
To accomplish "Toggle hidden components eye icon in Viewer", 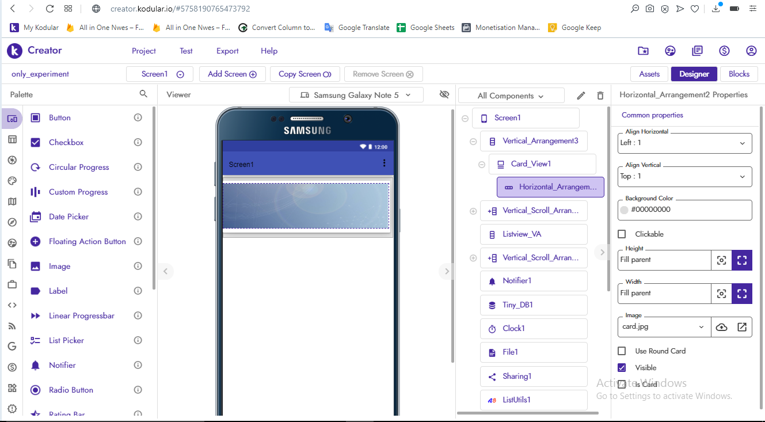I will pyautogui.click(x=444, y=94).
